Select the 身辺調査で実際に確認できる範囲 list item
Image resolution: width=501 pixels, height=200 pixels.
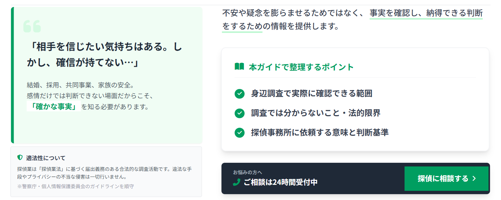(x=311, y=94)
